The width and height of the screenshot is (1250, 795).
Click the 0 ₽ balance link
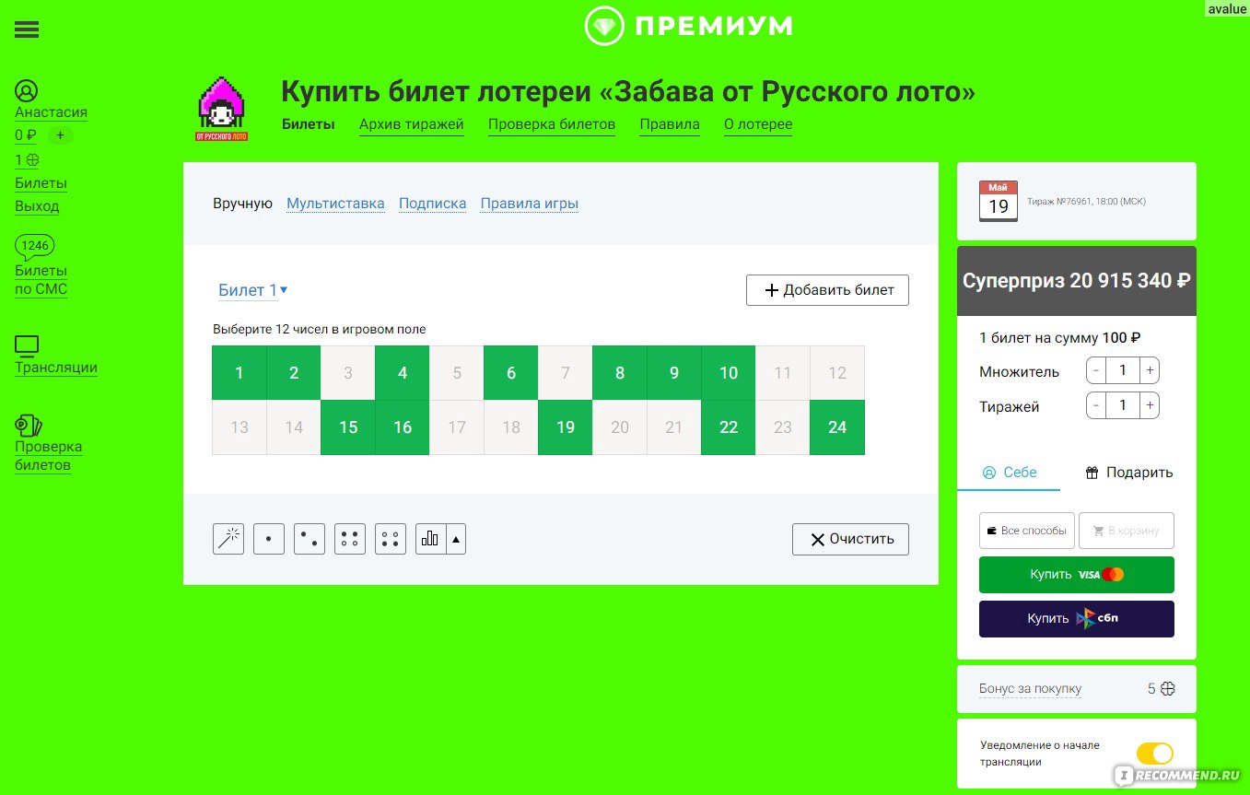point(26,135)
